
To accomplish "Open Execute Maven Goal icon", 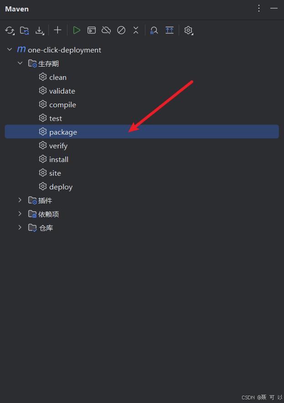I will 92,30.
